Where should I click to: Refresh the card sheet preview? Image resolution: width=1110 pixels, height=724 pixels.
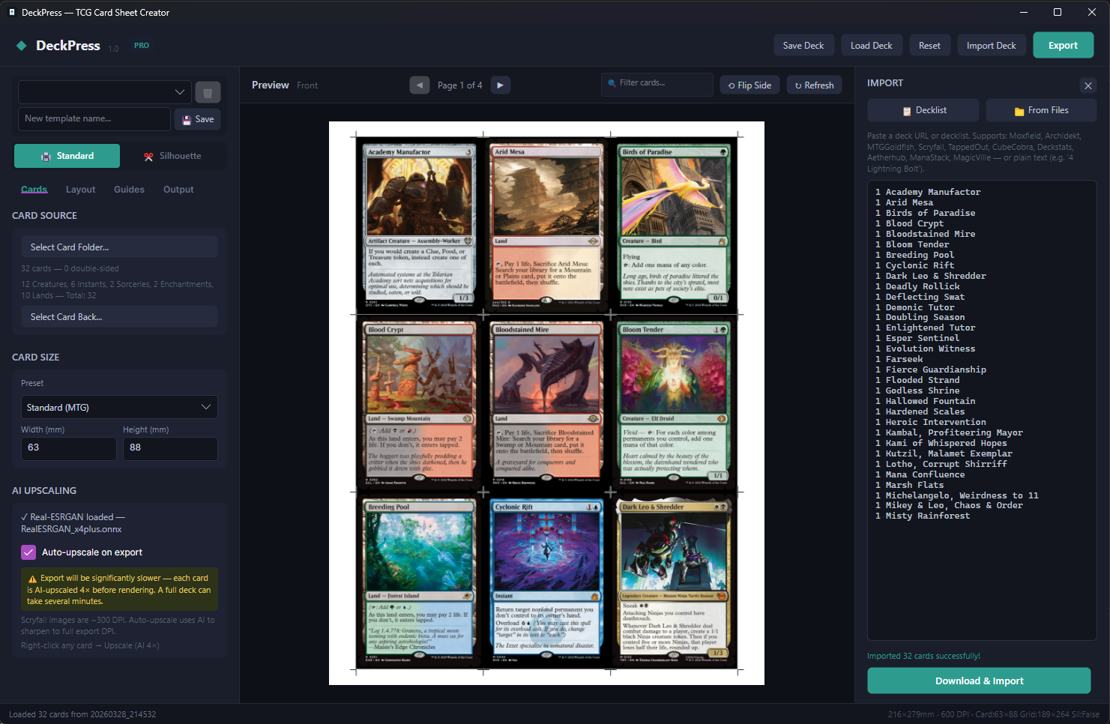point(814,85)
